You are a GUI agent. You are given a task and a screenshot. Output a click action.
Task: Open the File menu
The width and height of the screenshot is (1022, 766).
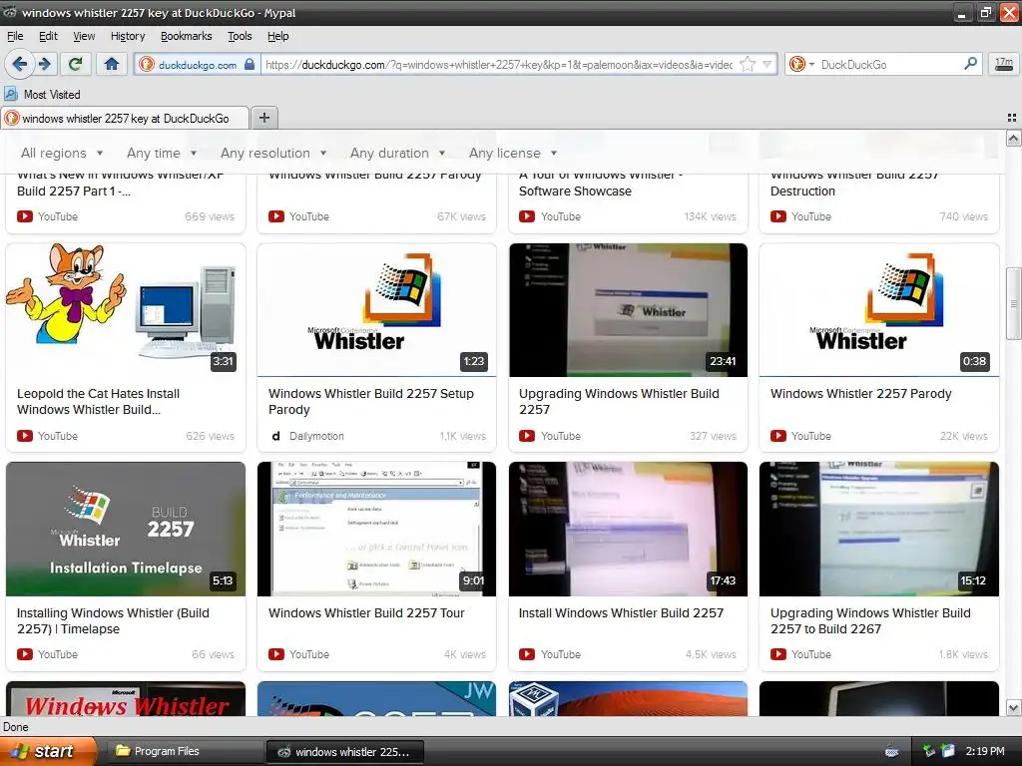click(x=15, y=37)
